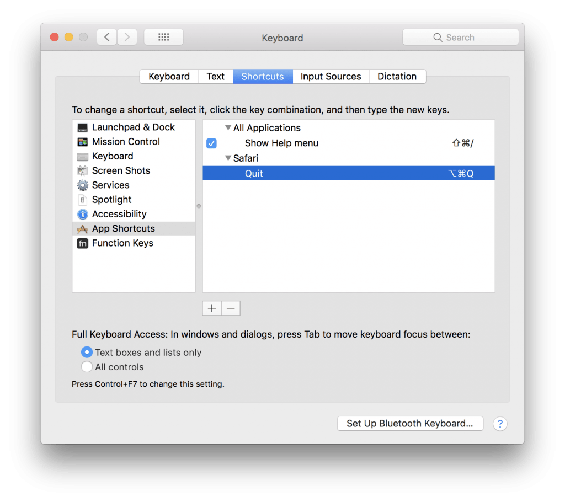Image resolution: width=565 pixels, height=502 pixels.
Task: Click the Option-Command-Q key combination
Action: pos(461,174)
